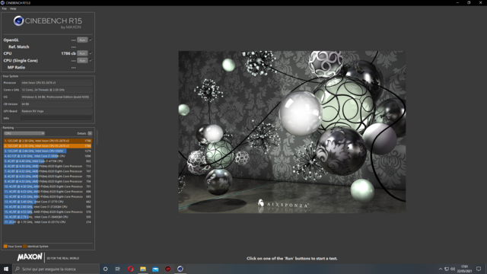Screen dimensions: 487x274
Task: Select ranking row 5 Core i7-4770K
Action: [47, 161]
